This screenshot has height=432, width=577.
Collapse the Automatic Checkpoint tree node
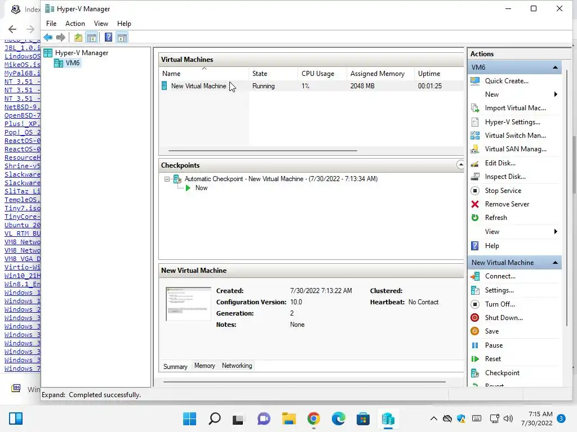coord(167,179)
